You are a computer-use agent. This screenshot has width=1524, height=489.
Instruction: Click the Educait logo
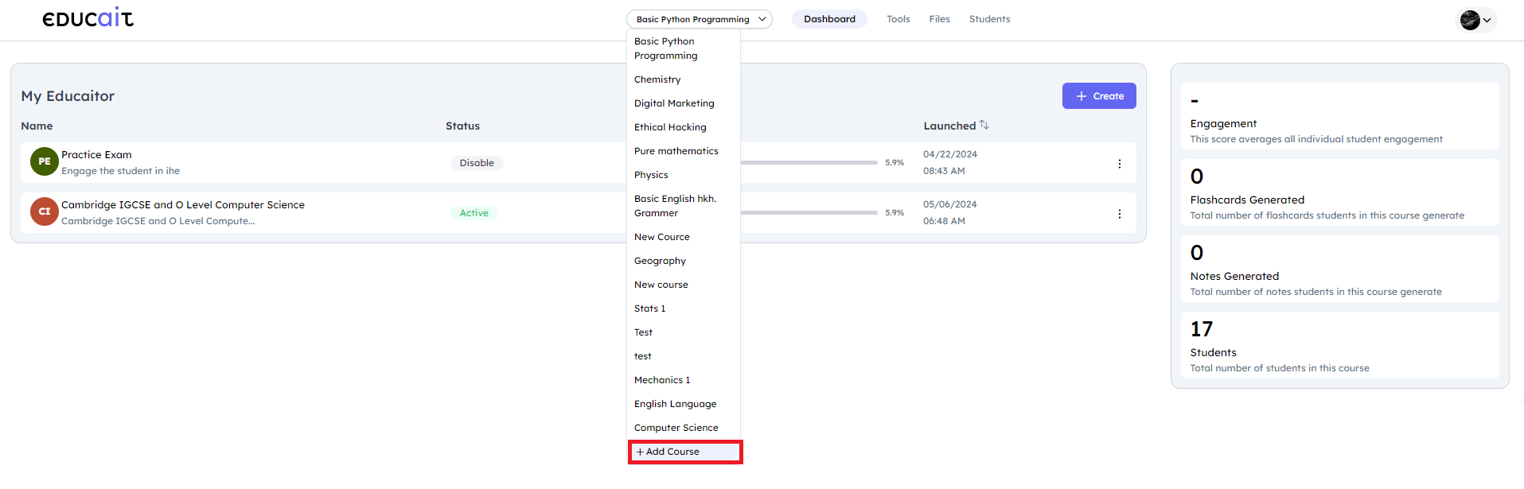[x=88, y=17]
